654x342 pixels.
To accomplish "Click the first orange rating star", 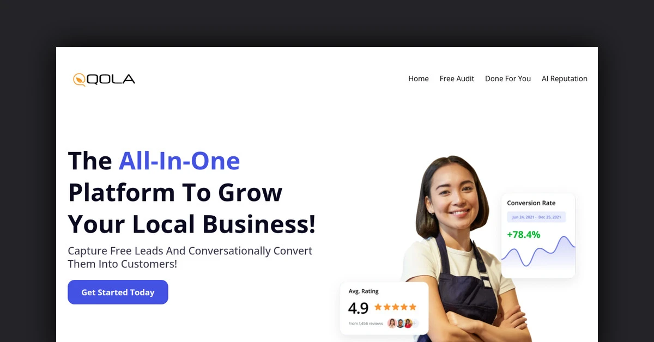I will click(x=378, y=307).
